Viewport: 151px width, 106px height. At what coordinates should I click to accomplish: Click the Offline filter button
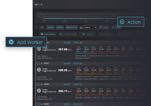coord(60,28)
